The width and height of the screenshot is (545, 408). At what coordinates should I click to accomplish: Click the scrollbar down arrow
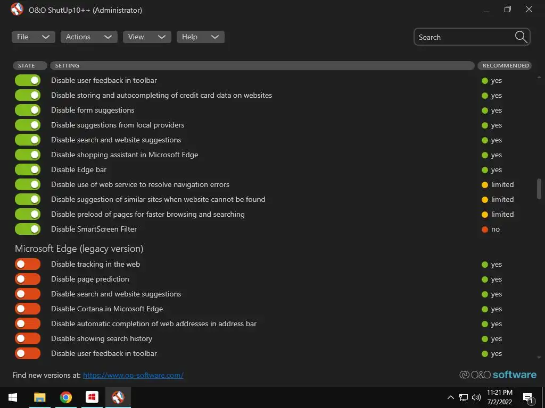point(539,358)
